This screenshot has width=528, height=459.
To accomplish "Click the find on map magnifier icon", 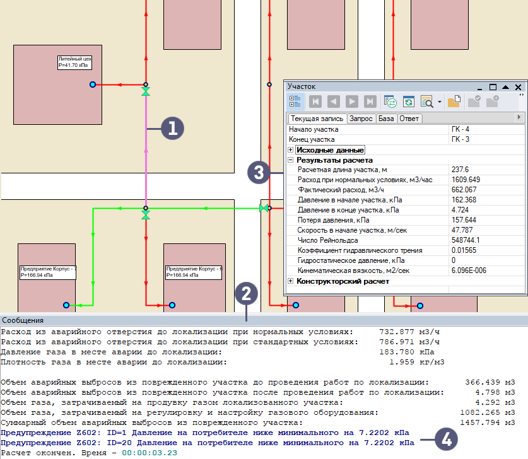I will tap(427, 102).
